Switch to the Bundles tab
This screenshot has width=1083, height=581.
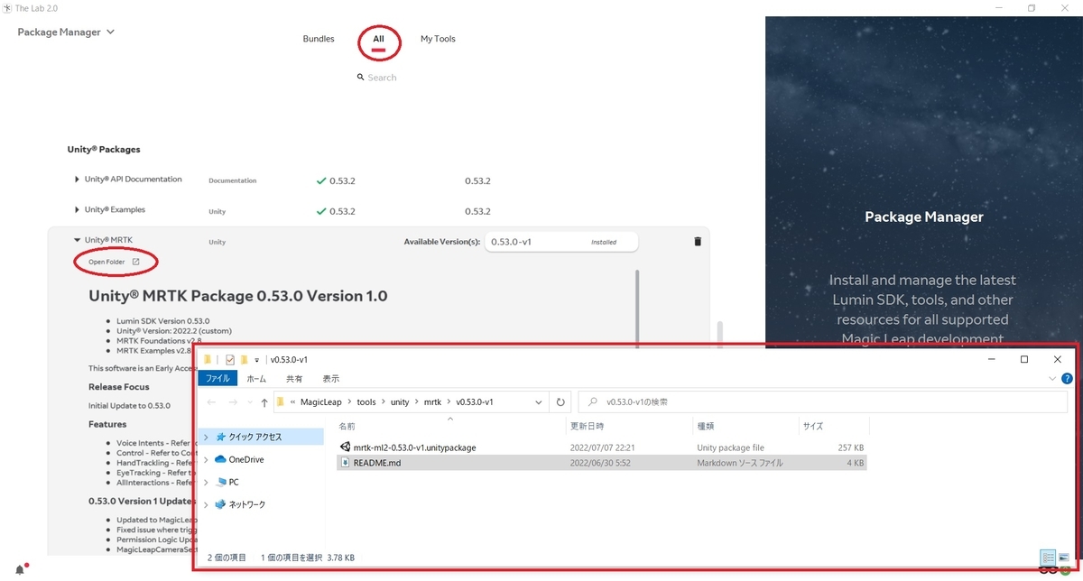point(319,39)
